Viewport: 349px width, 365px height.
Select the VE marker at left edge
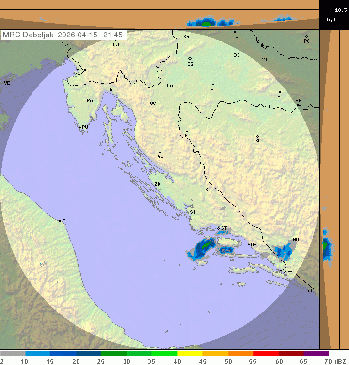pos(1,83)
